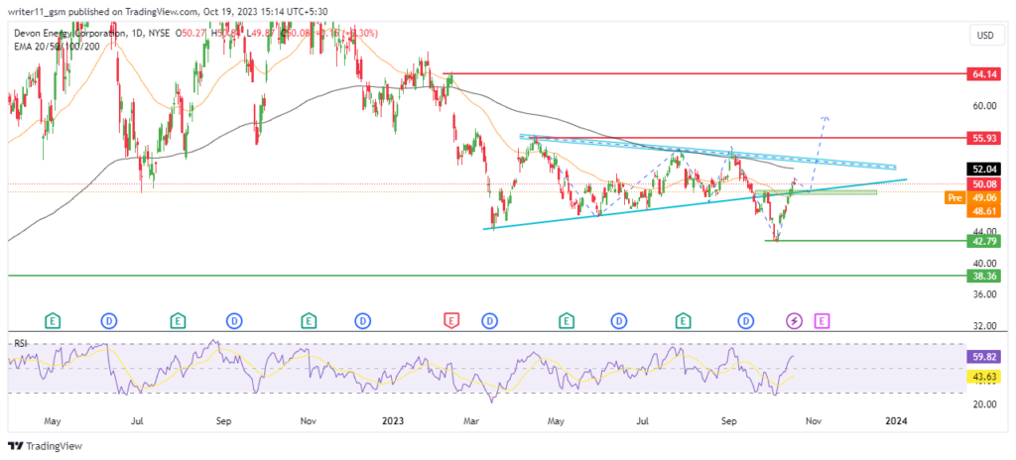1016x460 pixels.
Task: Click the orange 49.06 pre-market price label
Action: pyautogui.click(x=983, y=198)
